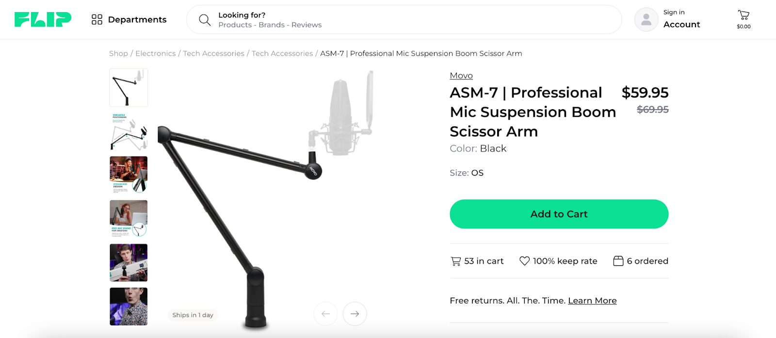Click the account avatar icon

click(x=646, y=19)
